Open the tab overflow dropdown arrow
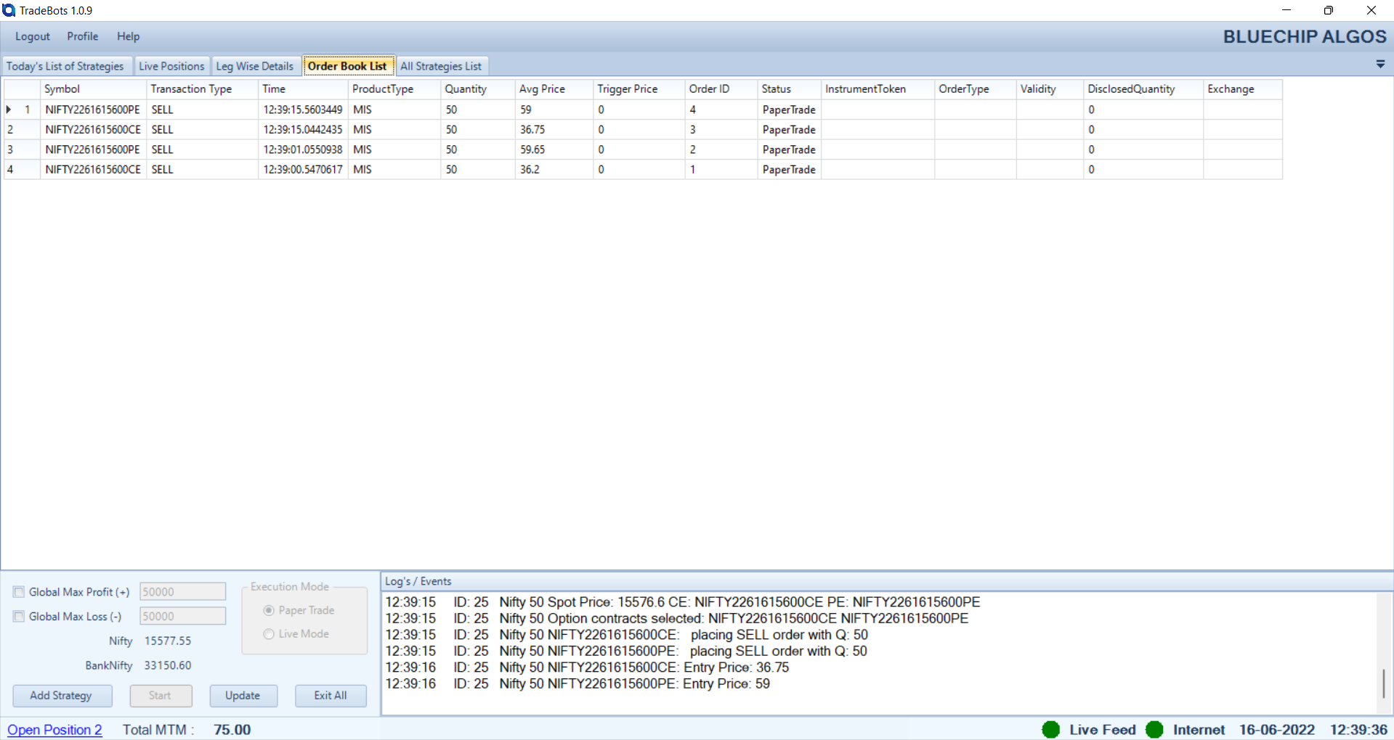1394x740 pixels. 1380,65
